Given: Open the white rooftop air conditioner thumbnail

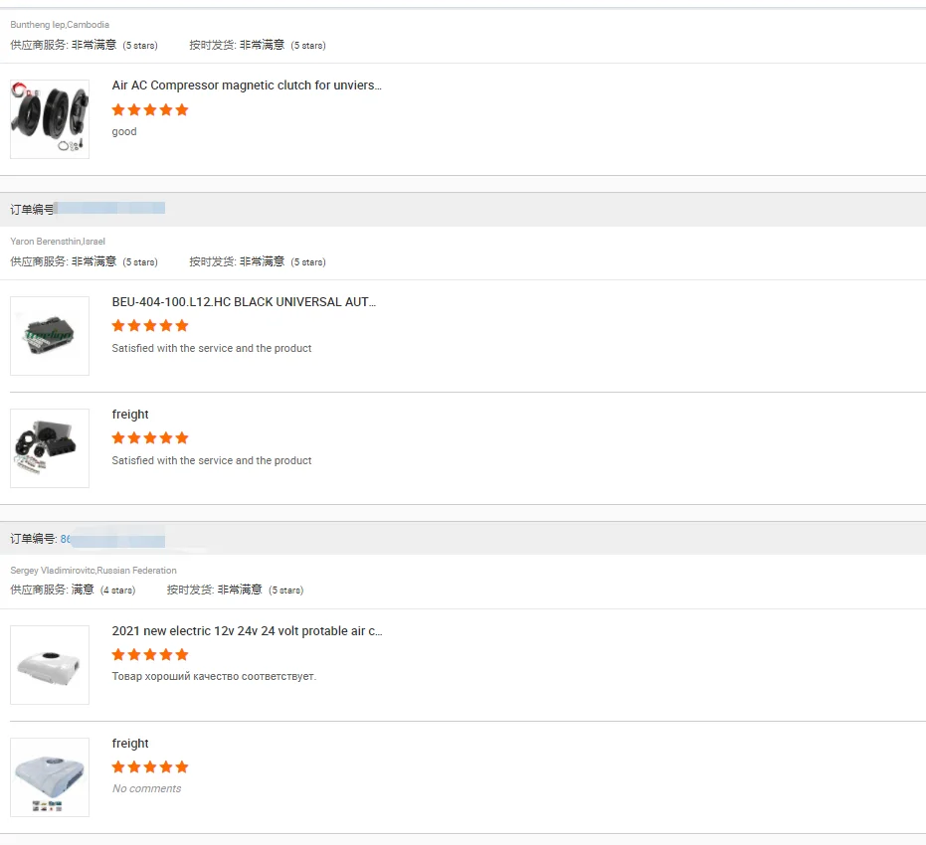Looking at the screenshot, I should 50,665.
